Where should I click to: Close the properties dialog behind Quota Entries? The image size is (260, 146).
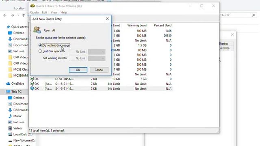click(x=232, y=35)
